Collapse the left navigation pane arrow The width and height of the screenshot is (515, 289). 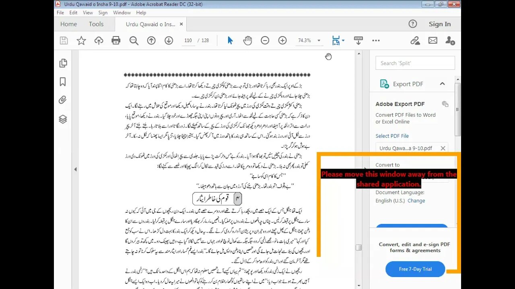(75, 169)
